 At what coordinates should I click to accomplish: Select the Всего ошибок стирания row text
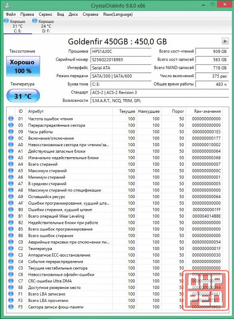tap(50, 236)
